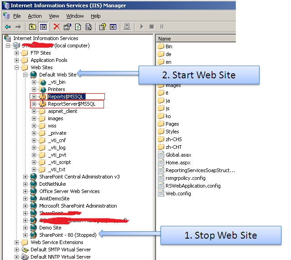Select Internet Information Services root node
291x260 pixels.
(x=46, y=38)
